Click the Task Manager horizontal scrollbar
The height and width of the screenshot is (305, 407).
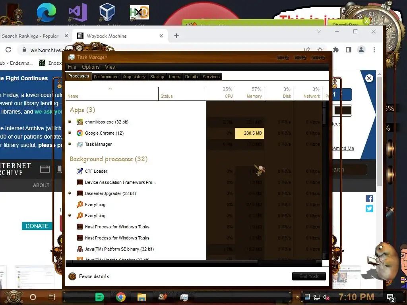point(165,263)
